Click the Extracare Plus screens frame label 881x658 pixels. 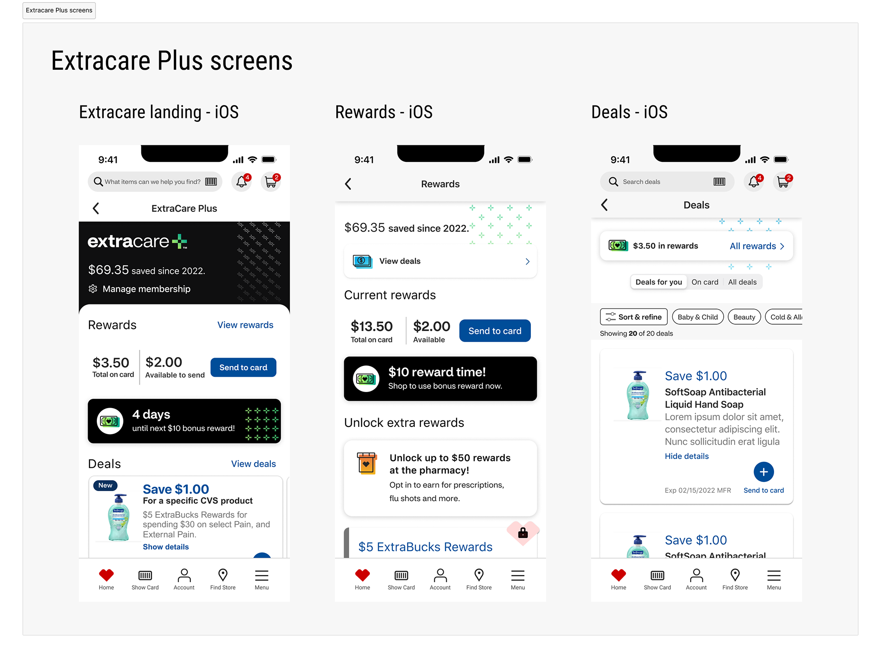click(x=59, y=10)
